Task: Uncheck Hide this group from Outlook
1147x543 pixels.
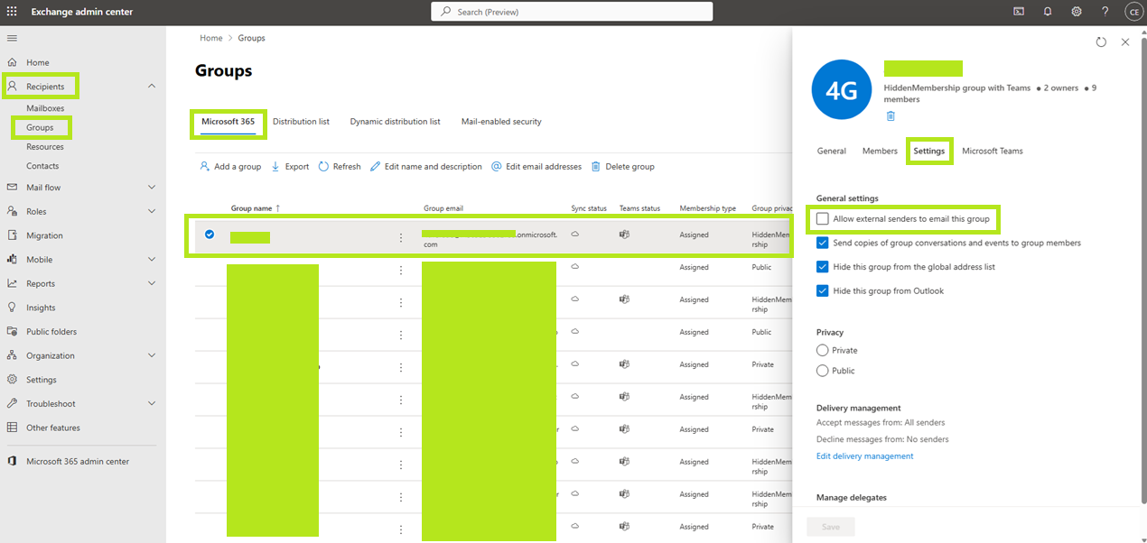Action: point(822,290)
